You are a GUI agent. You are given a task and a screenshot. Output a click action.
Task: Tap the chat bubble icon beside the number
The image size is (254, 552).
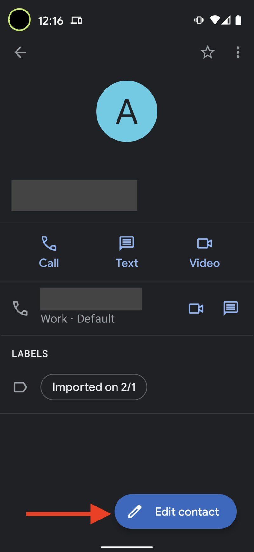click(x=230, y=308)
